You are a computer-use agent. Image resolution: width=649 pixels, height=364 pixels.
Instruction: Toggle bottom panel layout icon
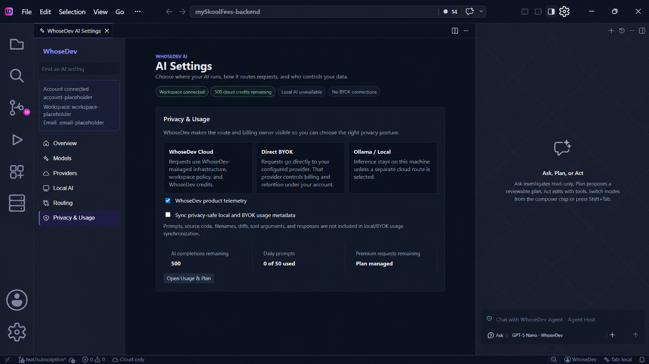click(x=538, y=12)
